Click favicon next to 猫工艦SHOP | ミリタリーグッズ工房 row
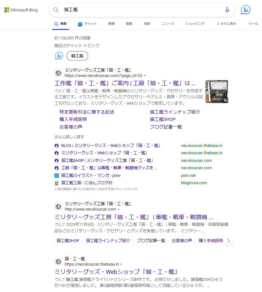This screenshot has width=262, height=292. point(57,161)
